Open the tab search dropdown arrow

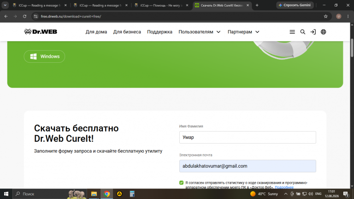[5, 5]
